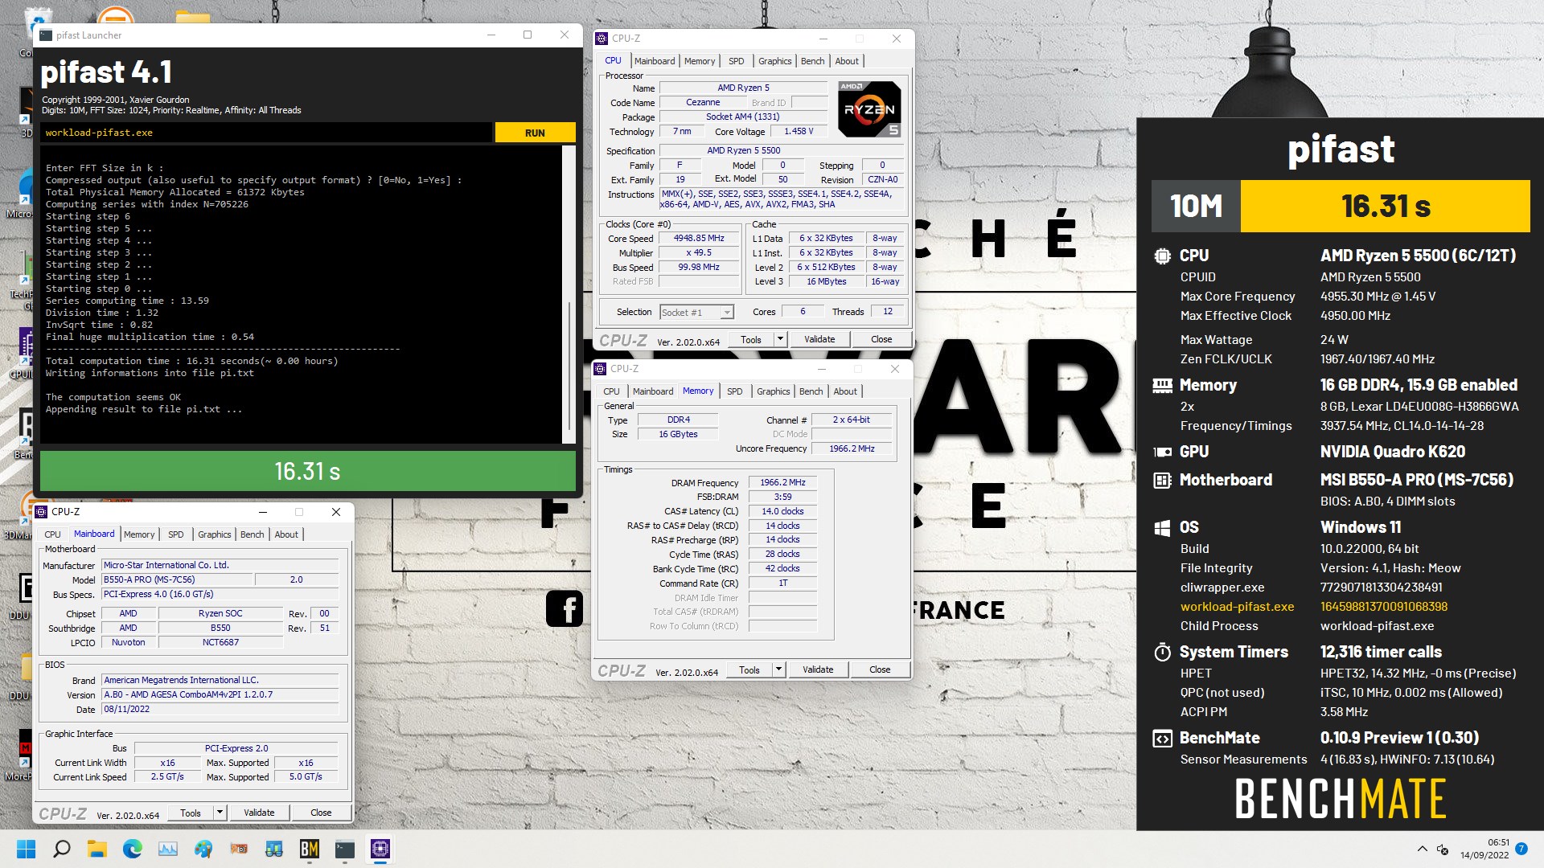Open Memory tab in the top CPU-Z window

coord(700,61)
